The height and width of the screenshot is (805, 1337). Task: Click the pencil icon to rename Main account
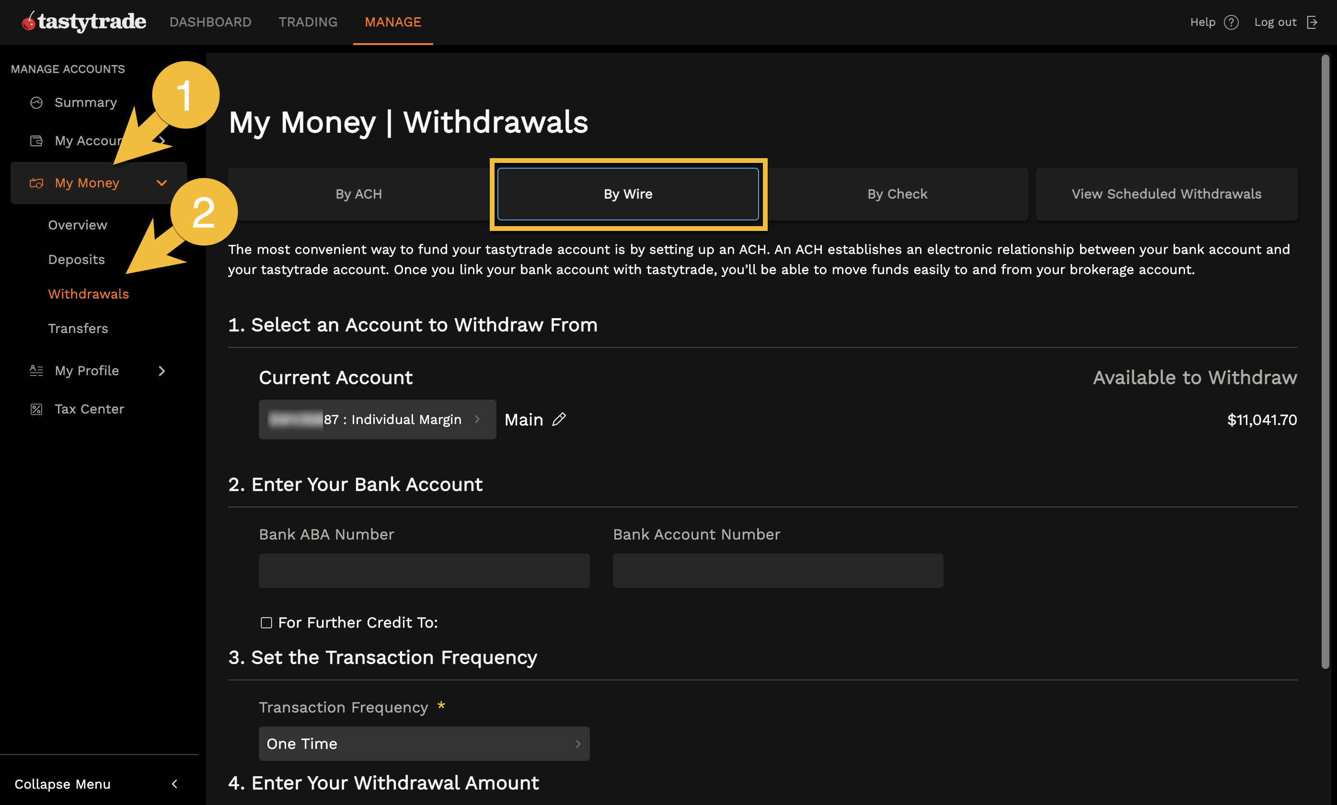pos(560,419)
